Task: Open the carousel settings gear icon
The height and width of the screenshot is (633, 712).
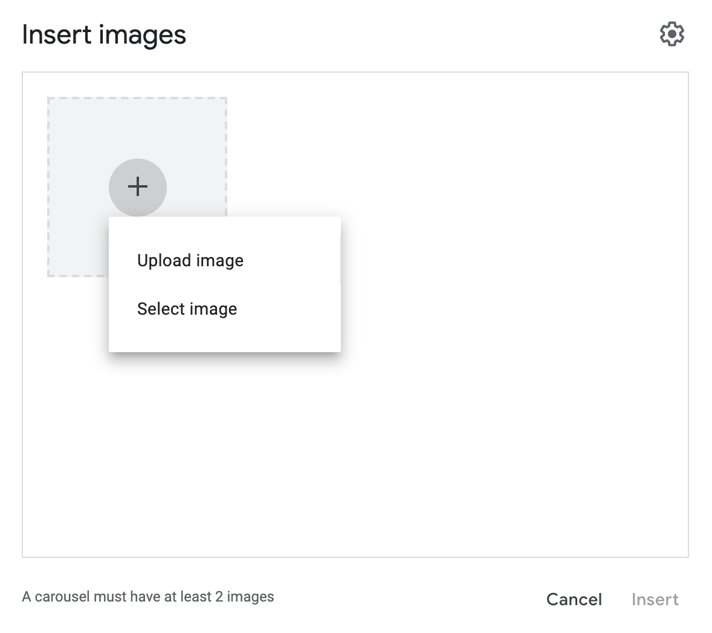Action: (x=672, y=34)
